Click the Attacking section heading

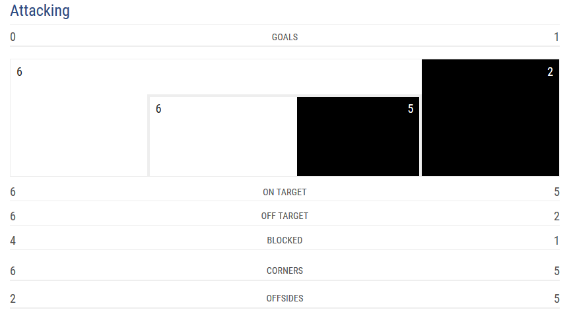pos(40,11)
